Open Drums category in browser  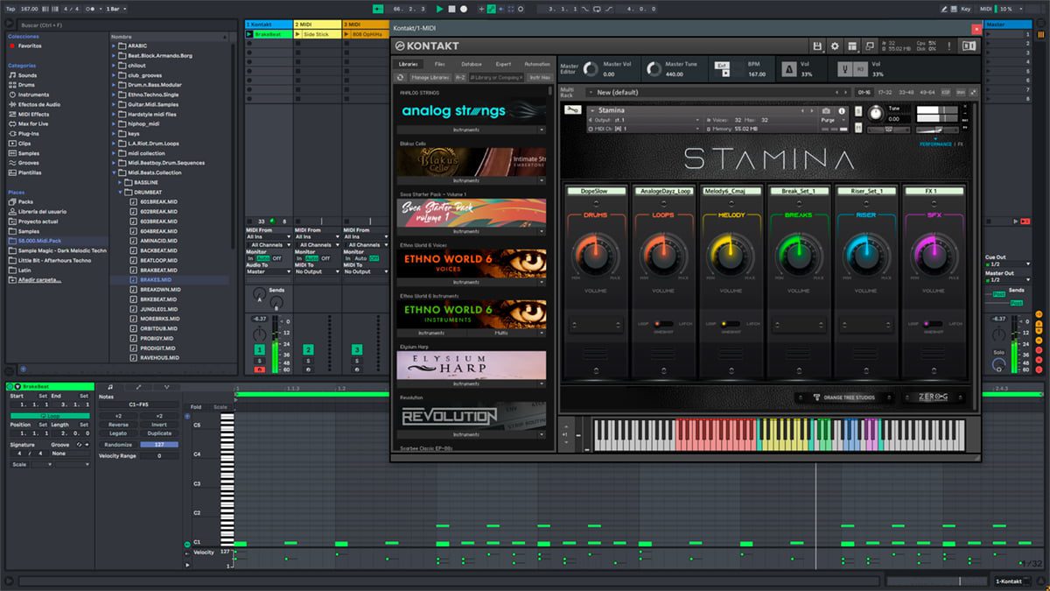tap(27, 85)
